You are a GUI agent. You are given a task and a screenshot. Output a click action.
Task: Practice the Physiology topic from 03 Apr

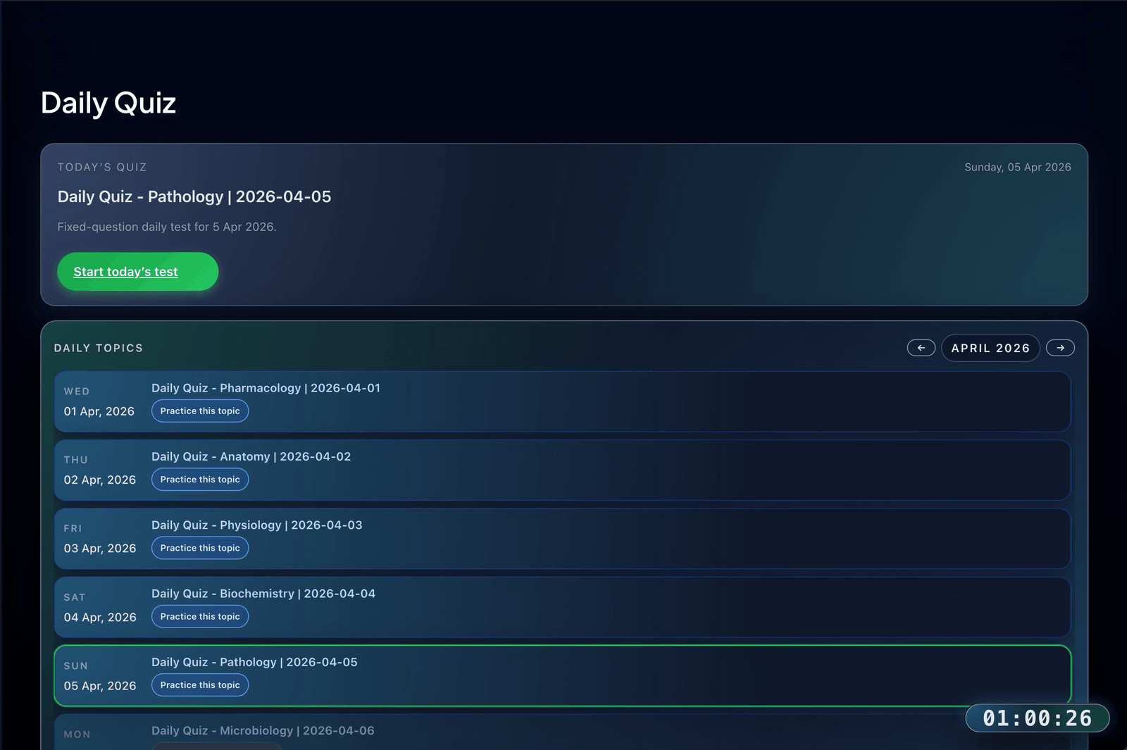pos(200,548)
